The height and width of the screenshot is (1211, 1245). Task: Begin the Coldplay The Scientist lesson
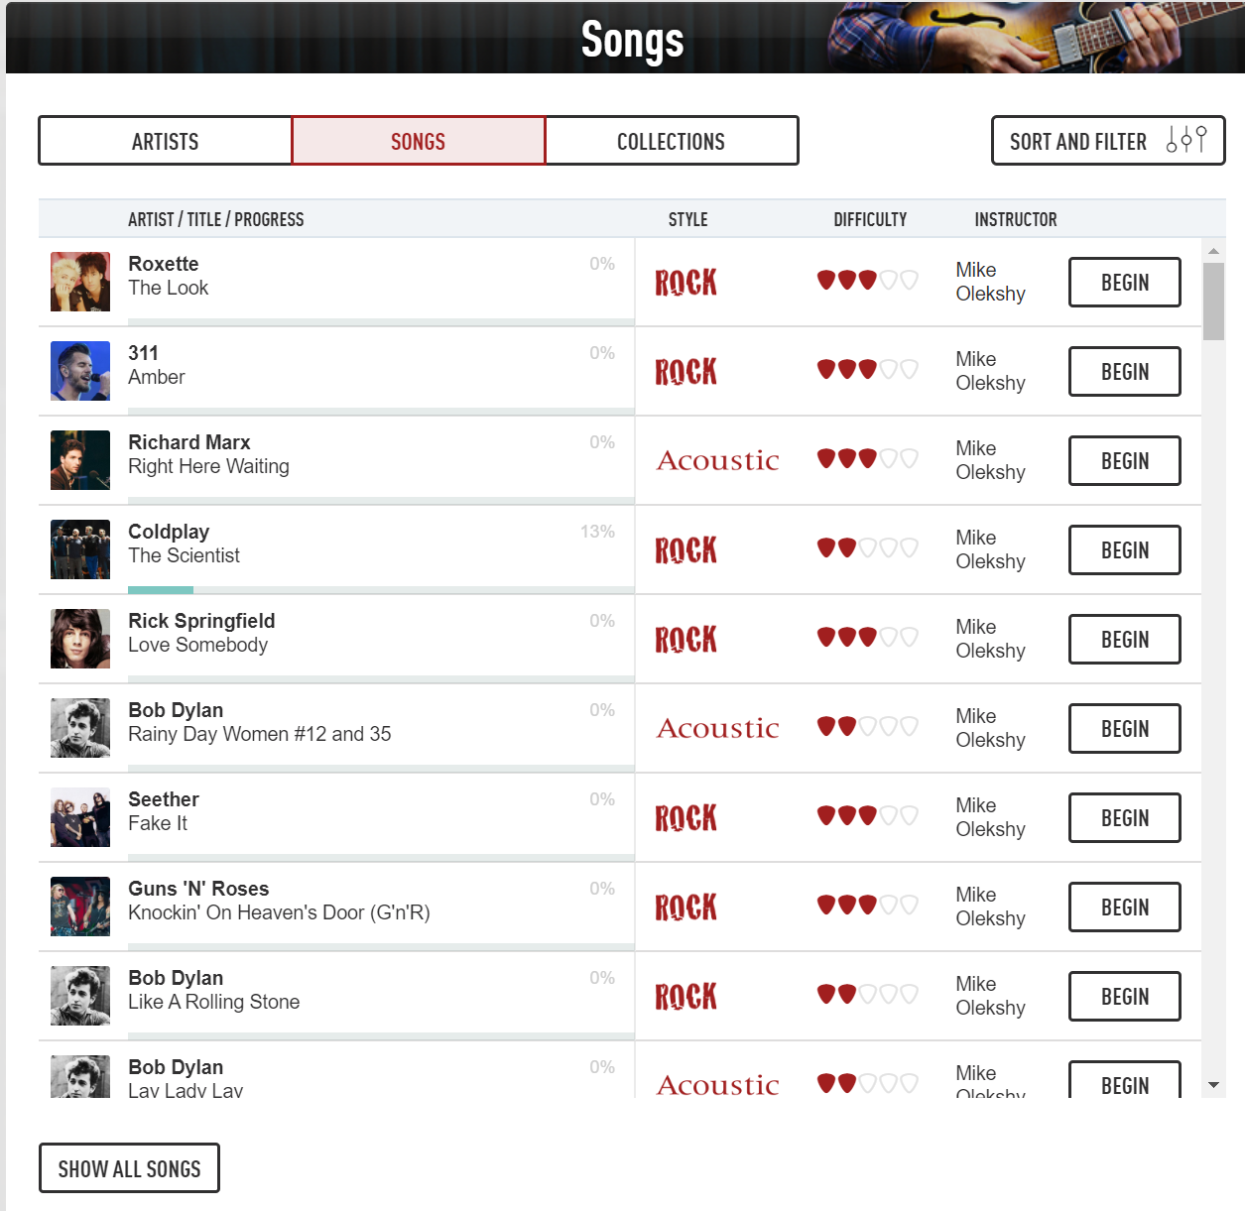(1125, 550)
